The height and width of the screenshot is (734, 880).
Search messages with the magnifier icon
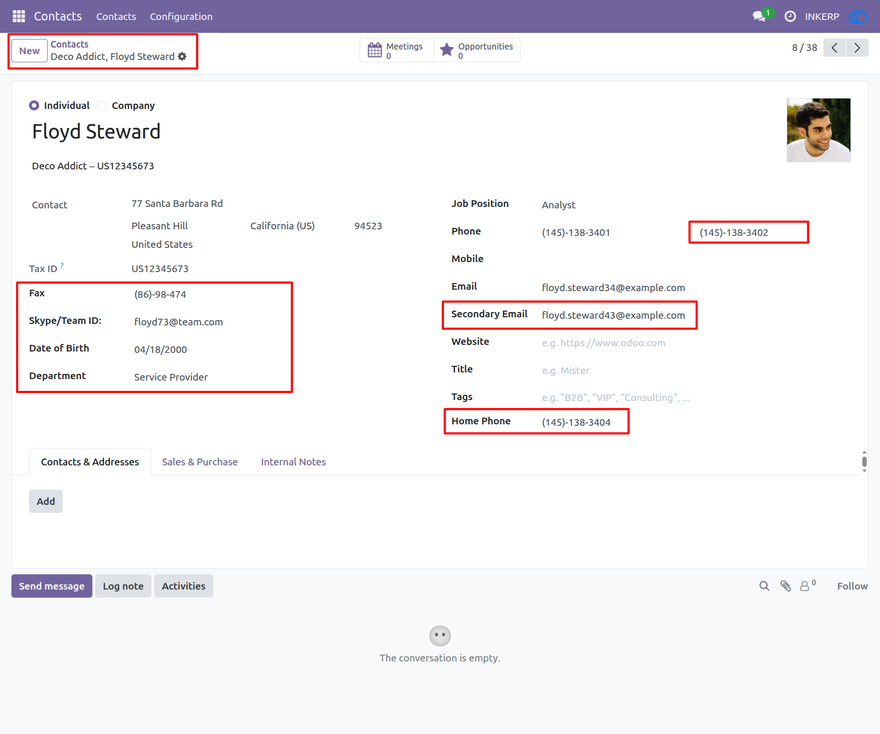click(x=764, y=586)
